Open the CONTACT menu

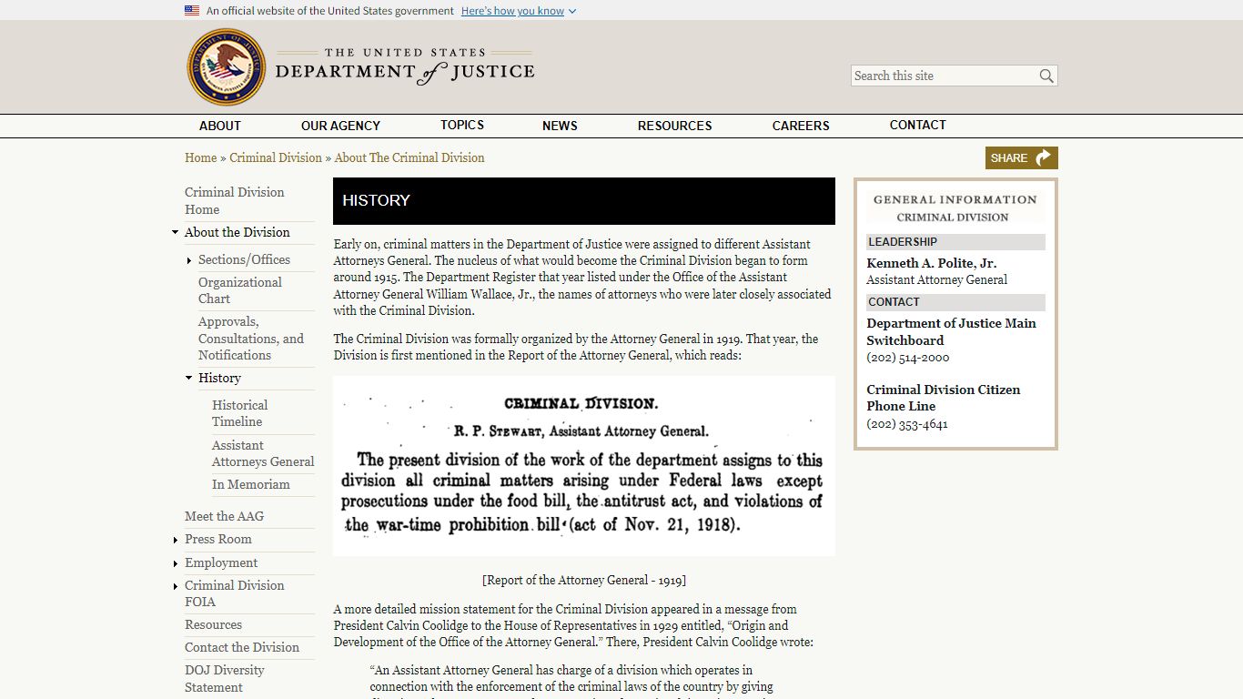917,126
